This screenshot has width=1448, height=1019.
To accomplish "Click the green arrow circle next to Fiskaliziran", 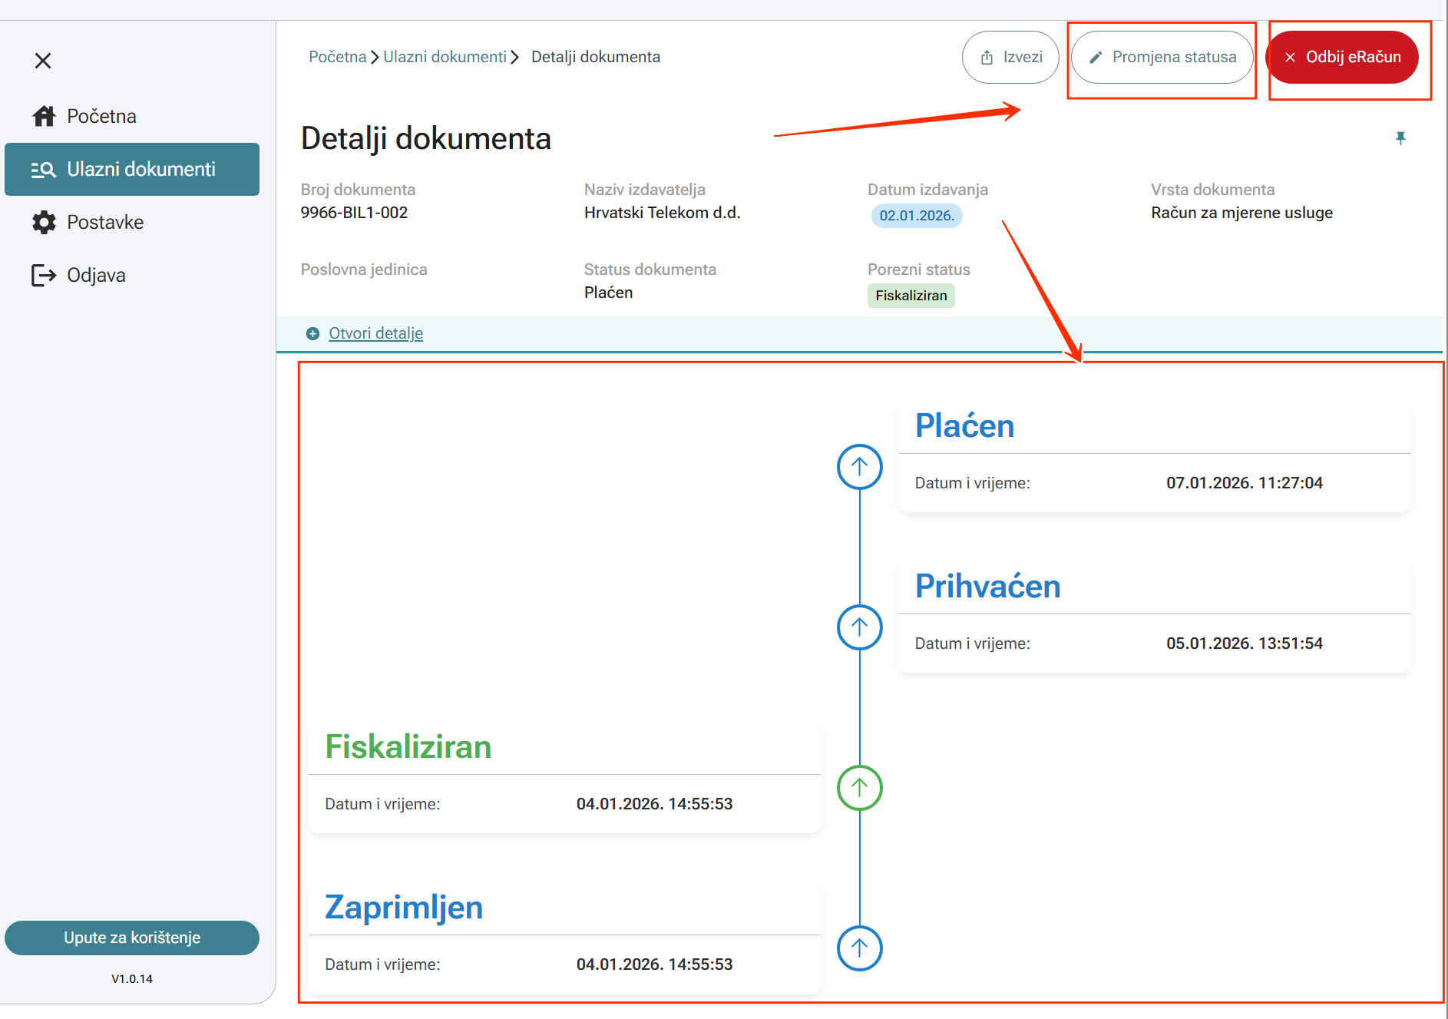I will tap(859, 788).
